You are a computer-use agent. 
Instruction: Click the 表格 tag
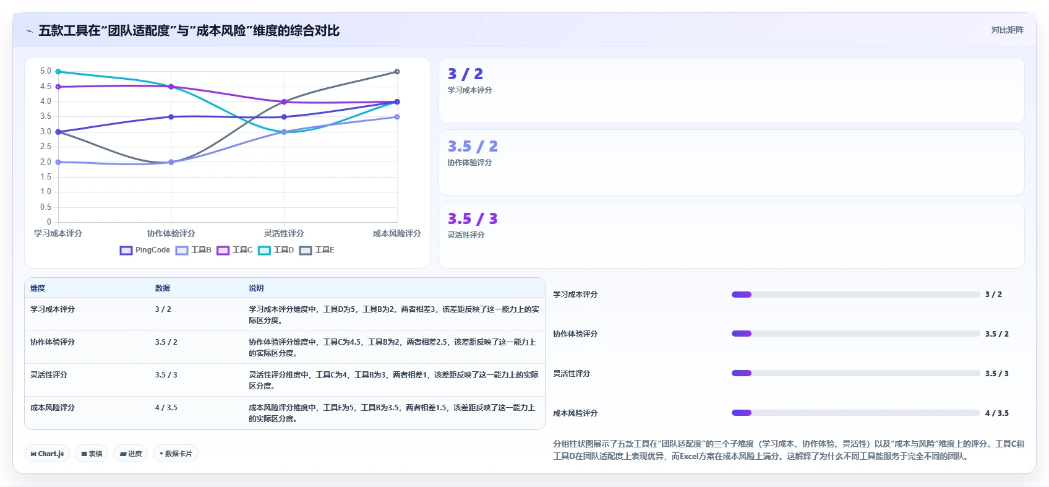tap(92, 454)
